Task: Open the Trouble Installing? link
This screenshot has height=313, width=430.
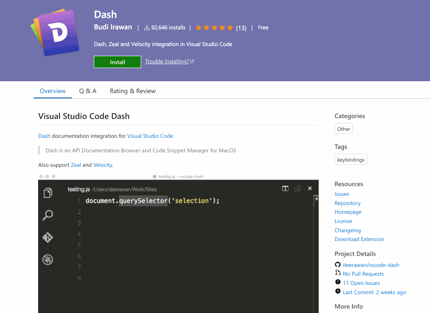Action: tap(167, 61)
